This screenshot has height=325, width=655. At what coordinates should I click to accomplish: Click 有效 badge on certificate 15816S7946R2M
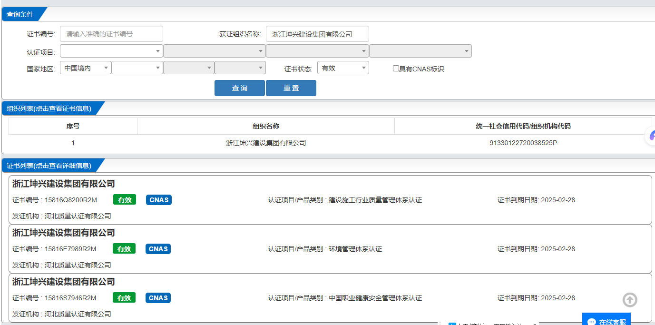click(124, 298)
